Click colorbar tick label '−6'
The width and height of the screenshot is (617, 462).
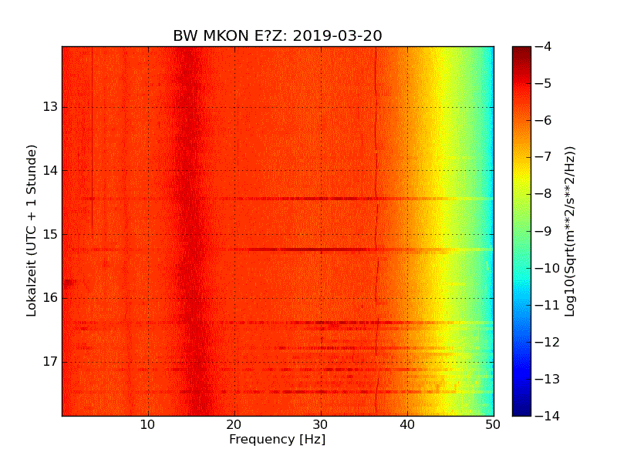544,121
